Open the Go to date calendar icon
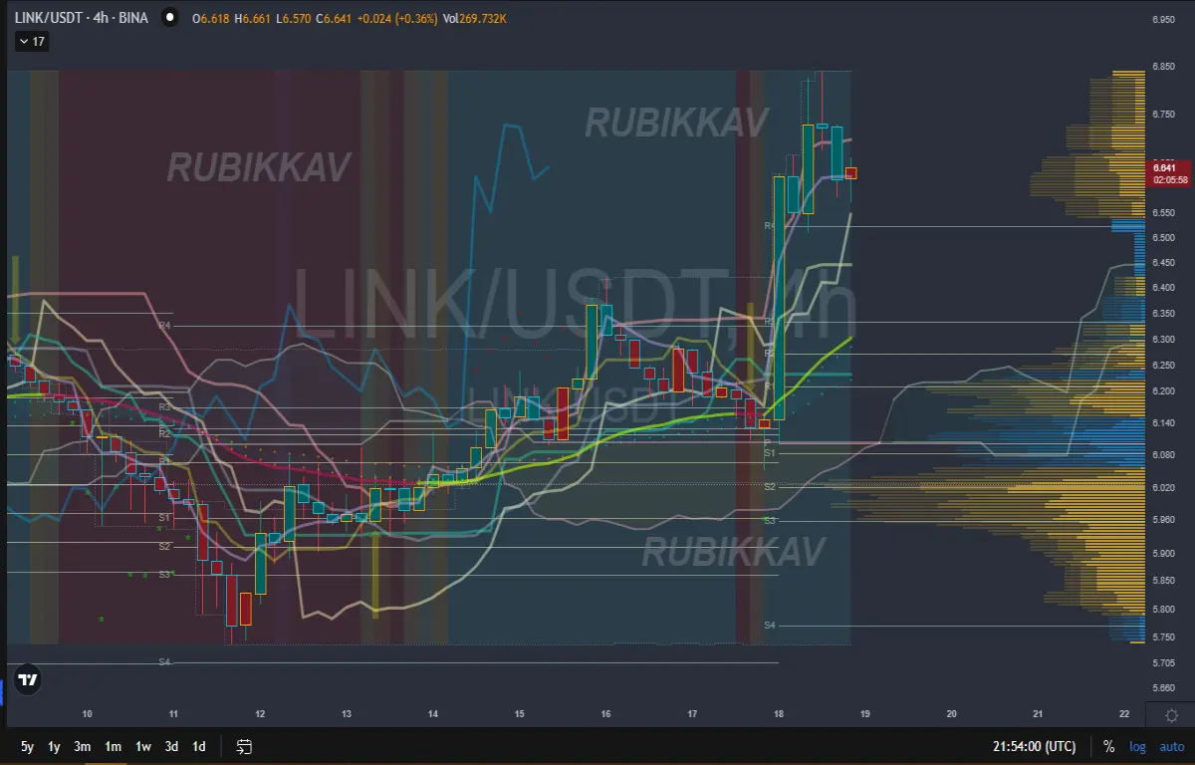Viewport: 1195px width, 765px height. pos(245,746)
